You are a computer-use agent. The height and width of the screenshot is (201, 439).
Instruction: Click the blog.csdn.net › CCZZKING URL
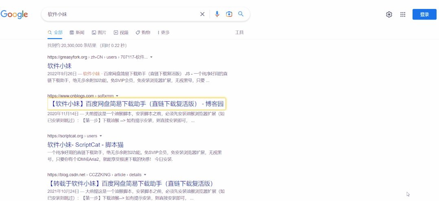click(x=94, y=175)
